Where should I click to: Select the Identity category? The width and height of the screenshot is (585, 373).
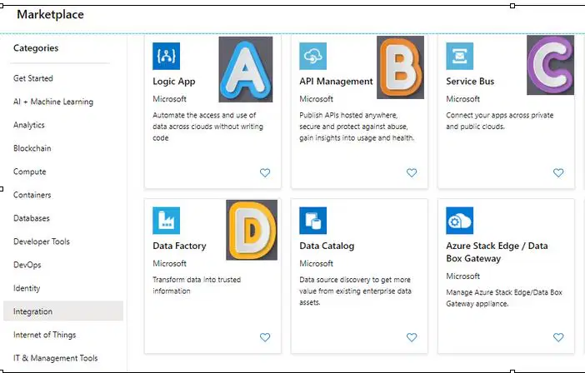coord(27,288)
